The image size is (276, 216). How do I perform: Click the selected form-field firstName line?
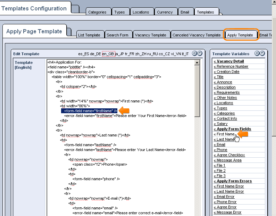pos(89,111)
